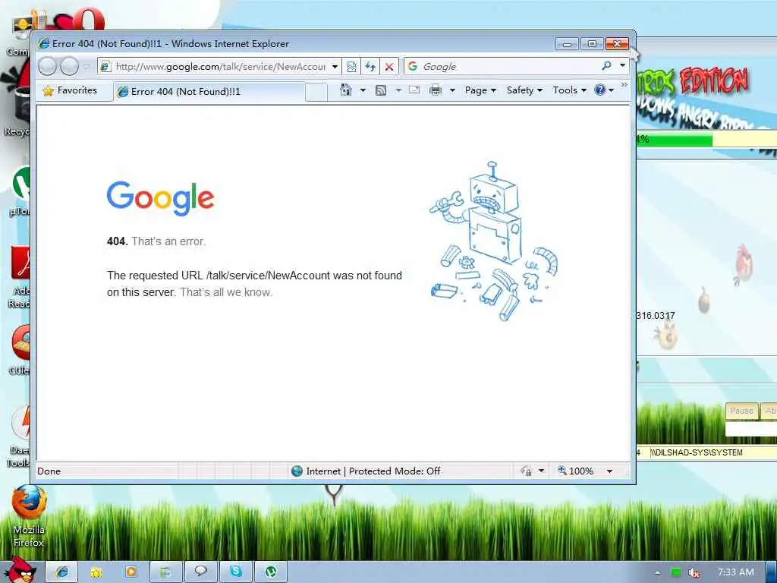Click the RSS Feeds icon
Image resolution: width=777 pixels, height=583 pixels.
tap(381, 90)
